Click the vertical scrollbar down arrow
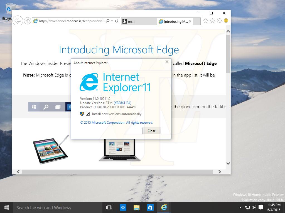285x213 pixels. pos(228,163)
